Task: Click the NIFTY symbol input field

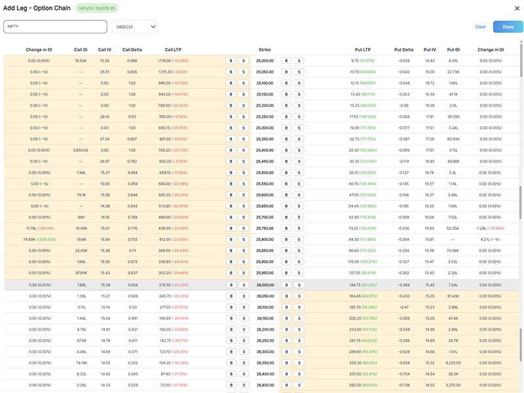Action: point(56,26)
